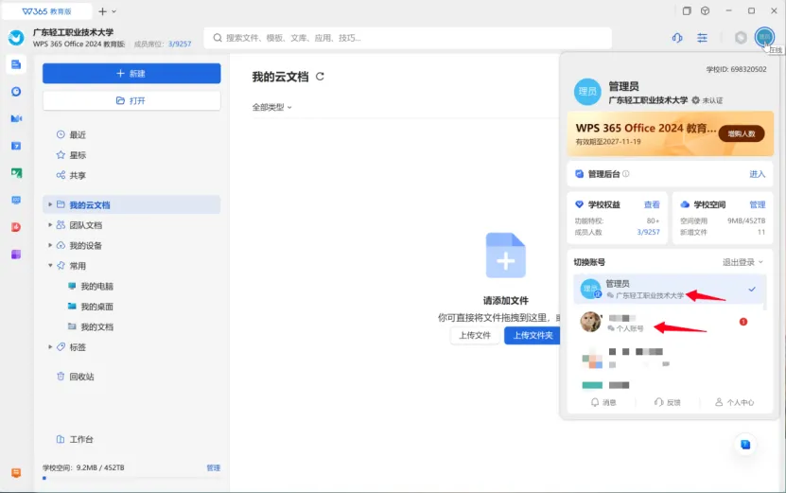Image resolution: width=786 pixels, height=493 pixels.
Task: Open the 退出登录 dropdown
Action: point(742,262)
